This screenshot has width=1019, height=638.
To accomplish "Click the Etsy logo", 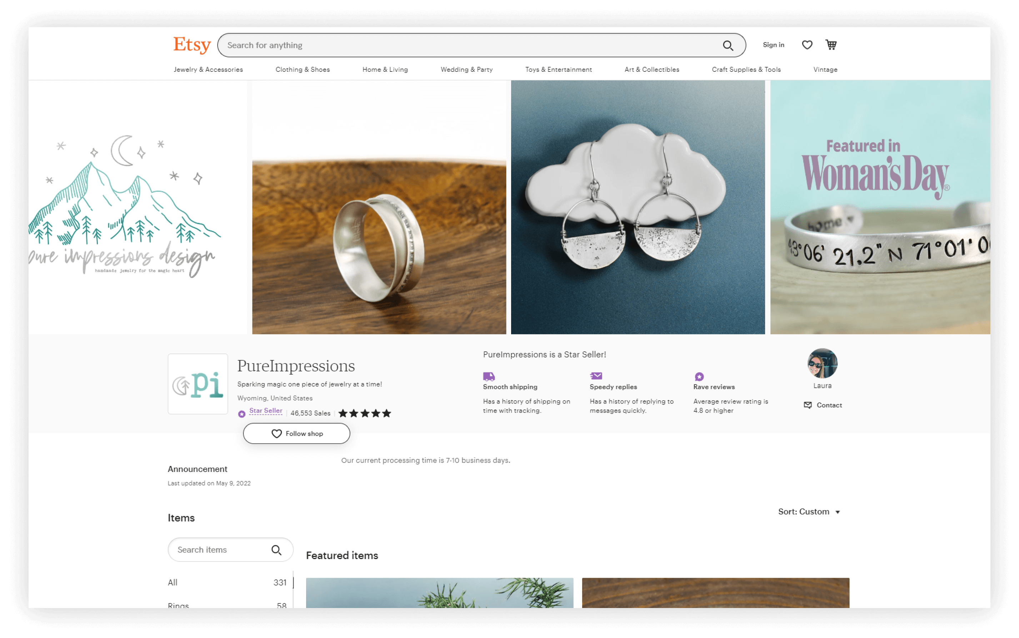I will click(x=192, y=45).
